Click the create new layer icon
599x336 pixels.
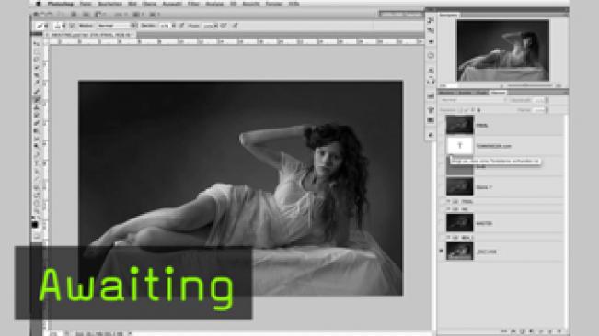pyautogui.click(x=550, y=331)
